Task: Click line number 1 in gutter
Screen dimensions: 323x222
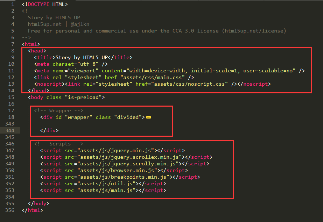Action: coord(13,4)
